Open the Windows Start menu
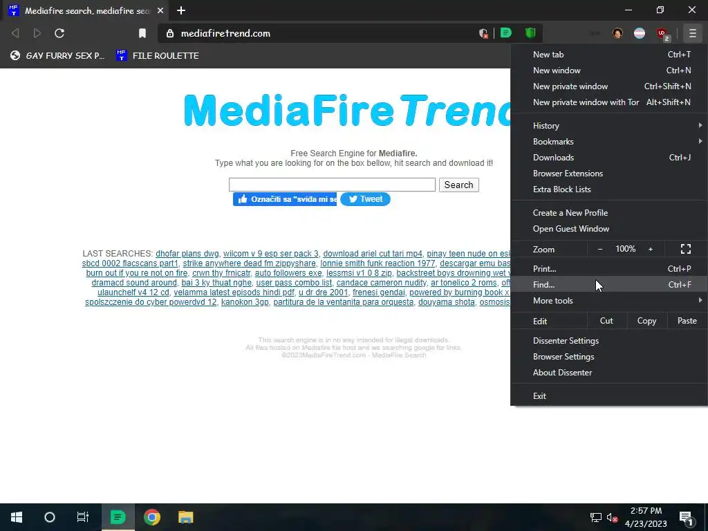 pyautogui.click(x=17, y=517)
